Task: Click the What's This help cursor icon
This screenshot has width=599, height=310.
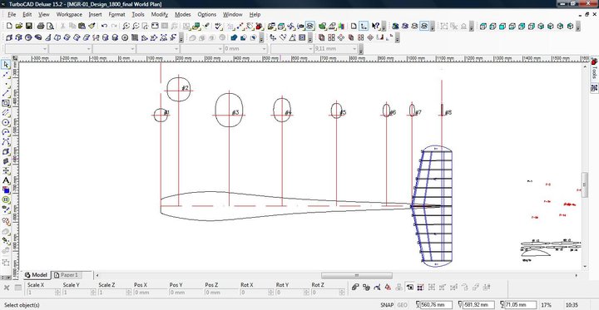Action: click(375, 26)
